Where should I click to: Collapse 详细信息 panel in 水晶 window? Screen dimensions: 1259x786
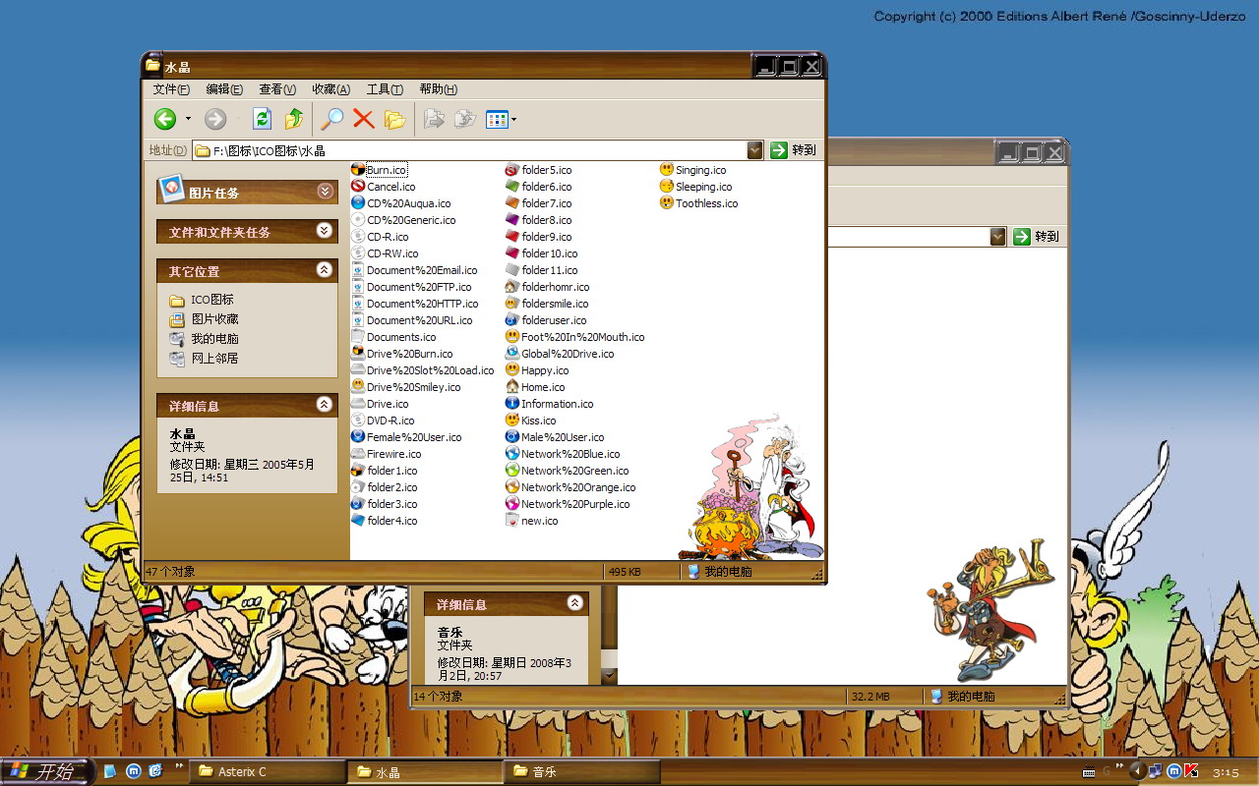click(325, 404)
